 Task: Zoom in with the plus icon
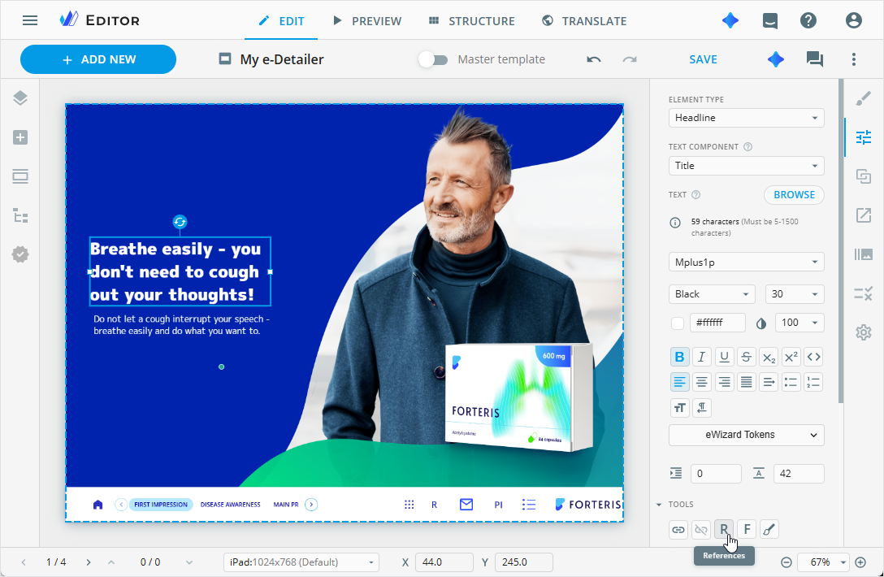tap(860, 562)
